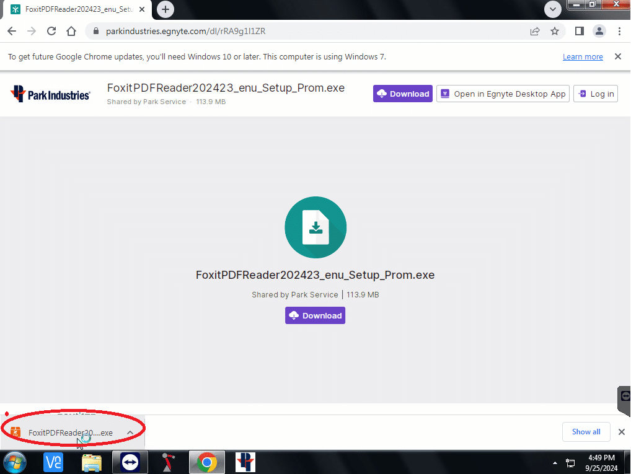This screenshot has height=474, width=631.
Task: Click the centered Download button below file name
Action: click(x=315, y=315)
